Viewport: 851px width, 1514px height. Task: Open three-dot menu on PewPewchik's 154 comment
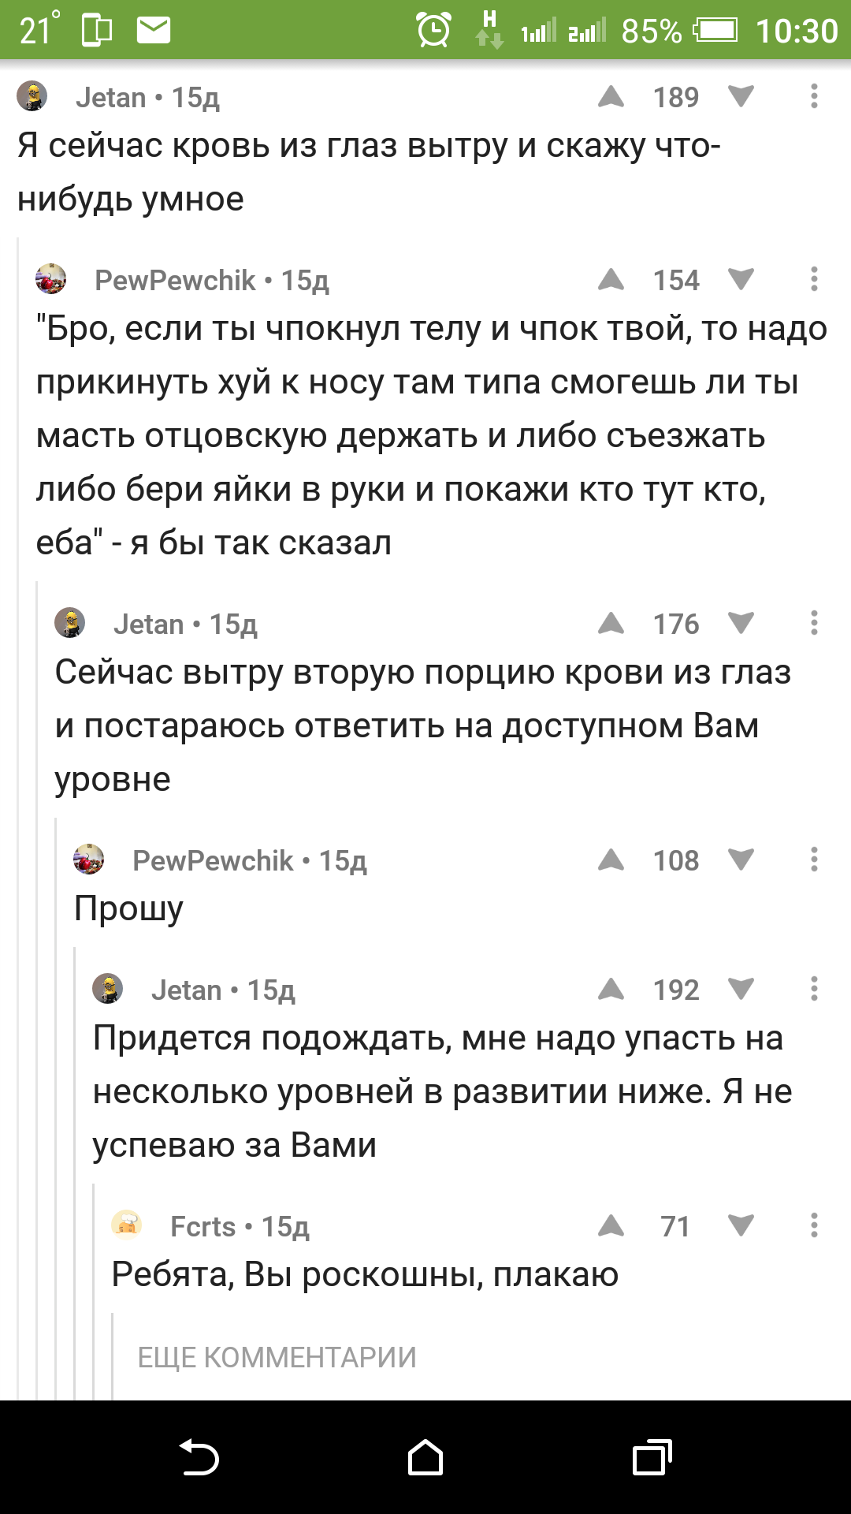pyautogui.click(x=814, y=280)
